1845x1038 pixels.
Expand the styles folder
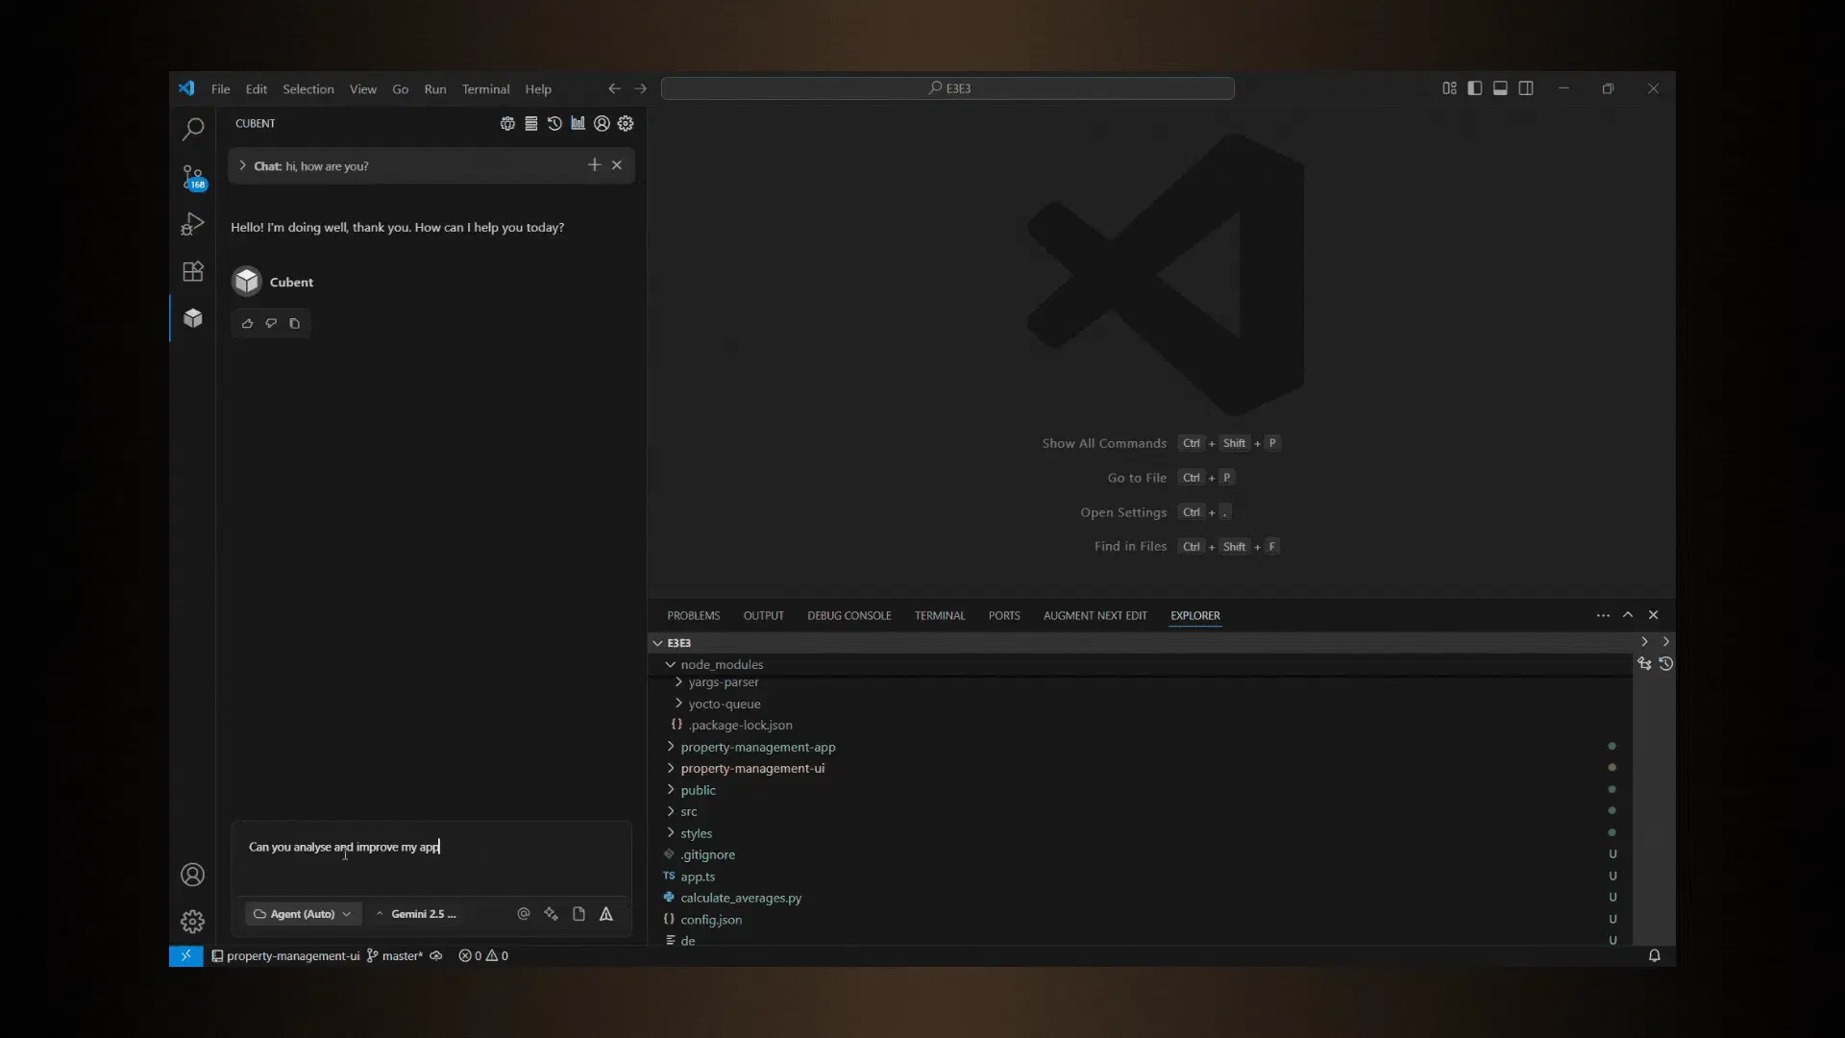[x=670, y=833]
